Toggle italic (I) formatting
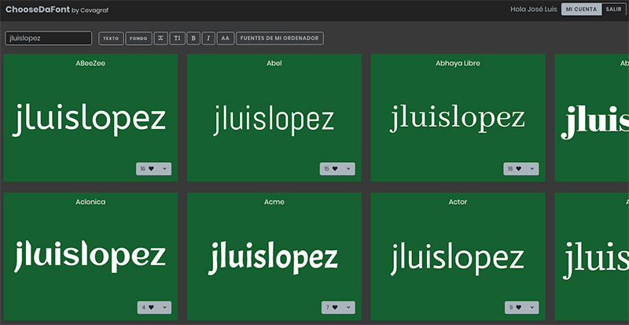This screenshot has width=629, height=325. [208, 38]
